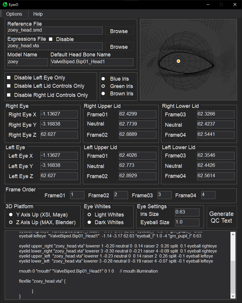Click the orange eye center marker in preview
The image size is (242, 303).
pos(179,61)
